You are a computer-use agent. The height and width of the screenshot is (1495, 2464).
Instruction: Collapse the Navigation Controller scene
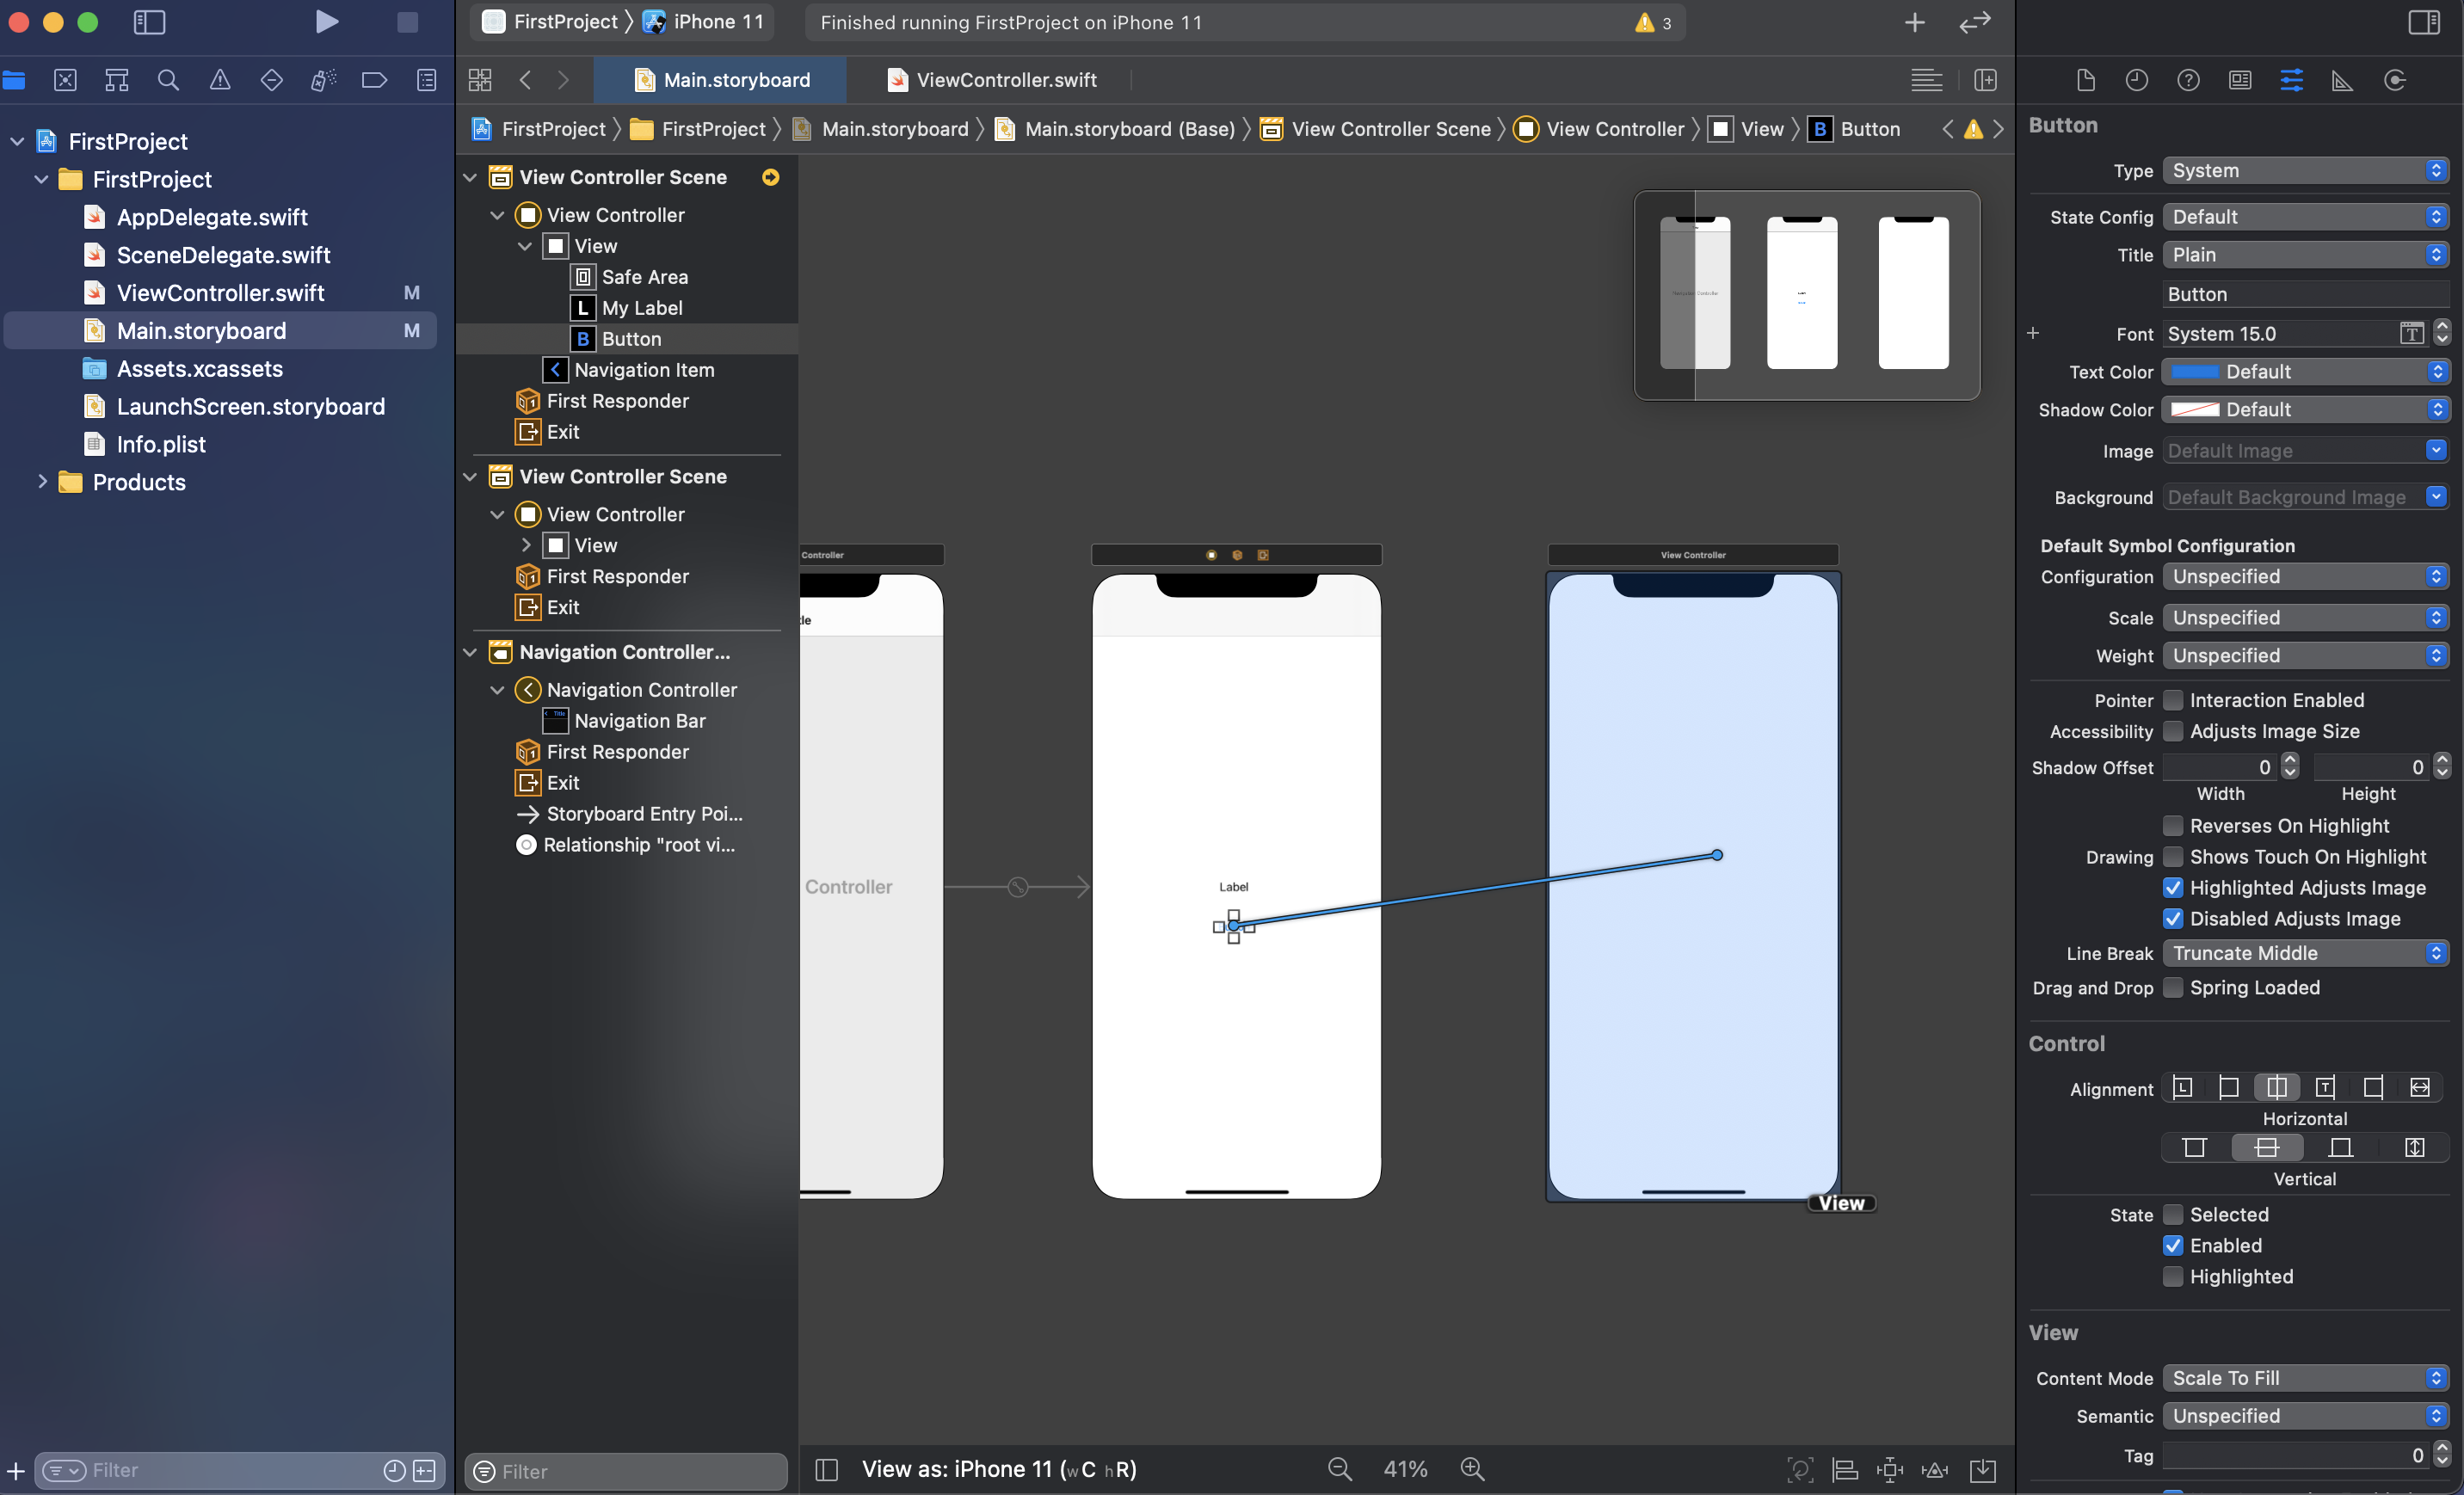[469, 652]
